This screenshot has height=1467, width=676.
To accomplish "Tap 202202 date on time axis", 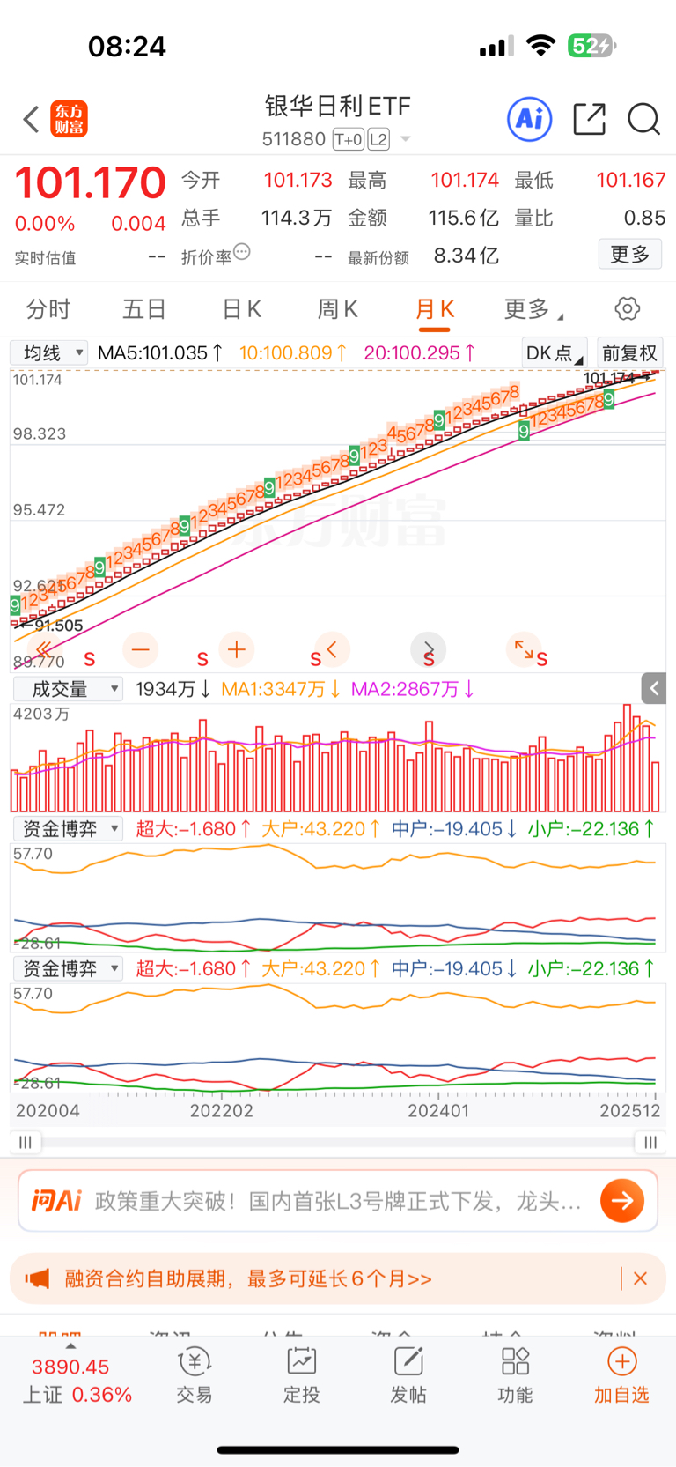I will click(x=222, y=1110).
